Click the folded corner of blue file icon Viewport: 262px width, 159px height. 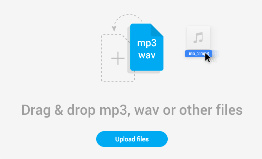point(157,30)
